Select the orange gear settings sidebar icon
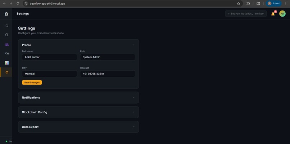The height and width of the screenshot is (144, 290). 7,72
